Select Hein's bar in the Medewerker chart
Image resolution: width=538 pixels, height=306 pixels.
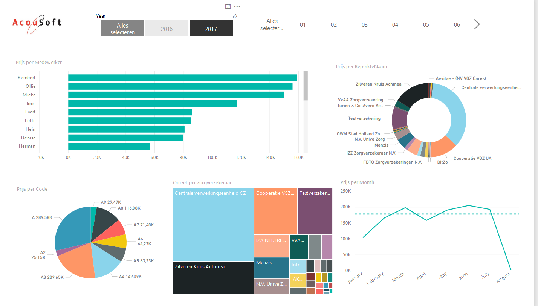126,129
